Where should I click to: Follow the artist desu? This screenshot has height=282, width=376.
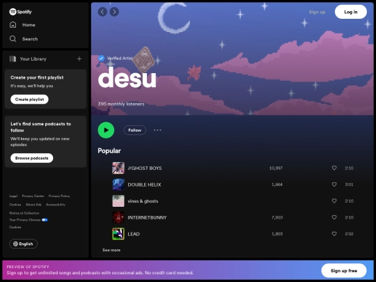click(x=135, y=130)
